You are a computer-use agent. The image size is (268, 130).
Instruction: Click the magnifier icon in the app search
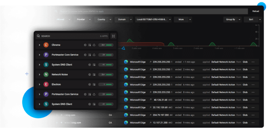[x=38, y=36]
